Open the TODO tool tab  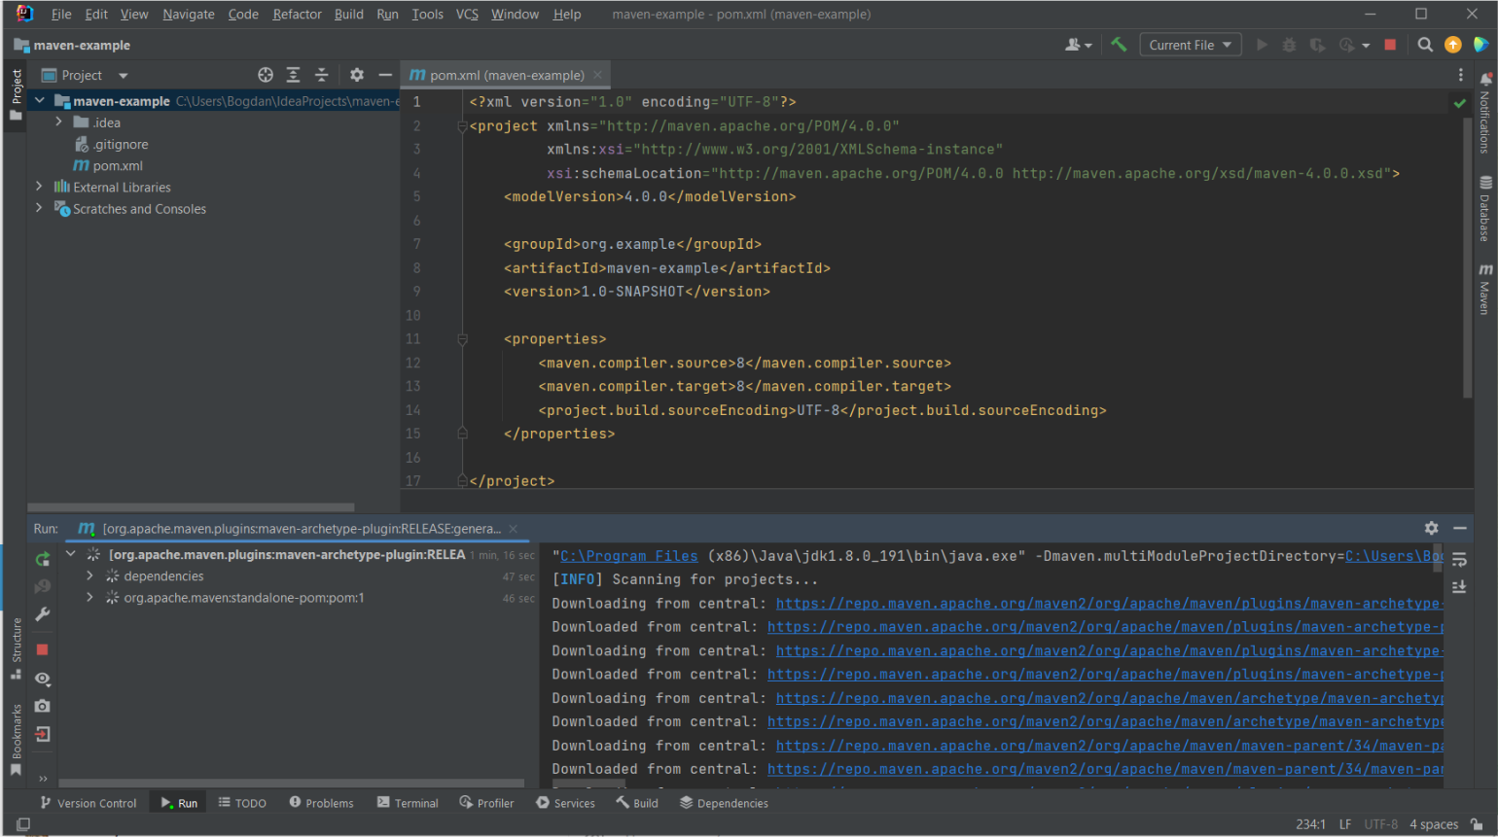tap(242, 803)
